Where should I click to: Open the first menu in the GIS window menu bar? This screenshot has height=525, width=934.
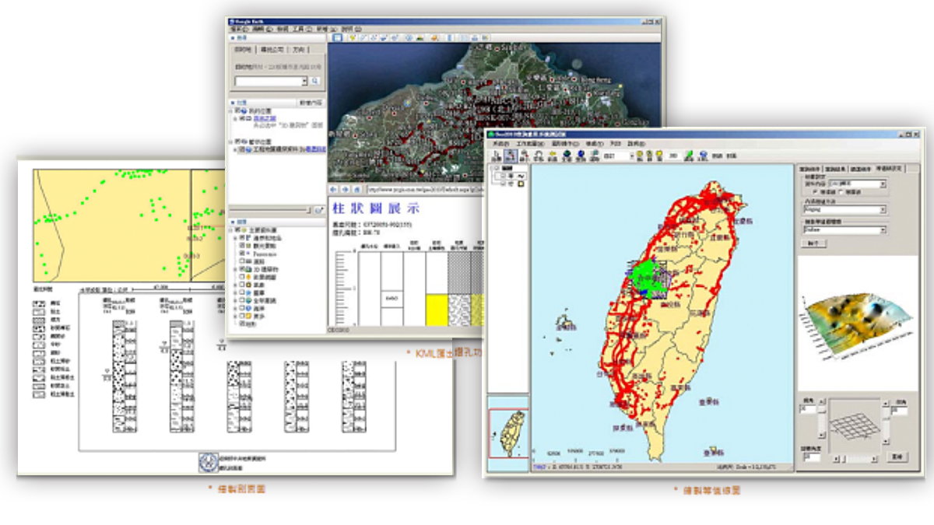coord(501,144)
